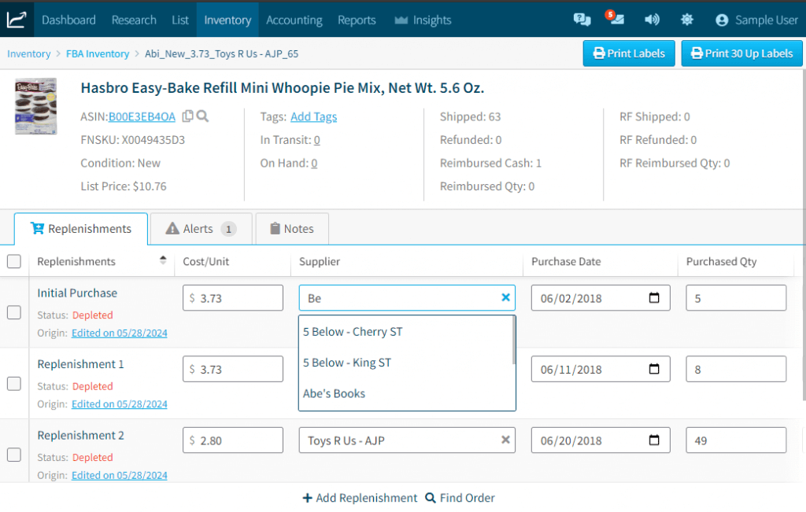Switch to the Alerts tab
This screenshot has height=512, width=806.
click(201, 229)
